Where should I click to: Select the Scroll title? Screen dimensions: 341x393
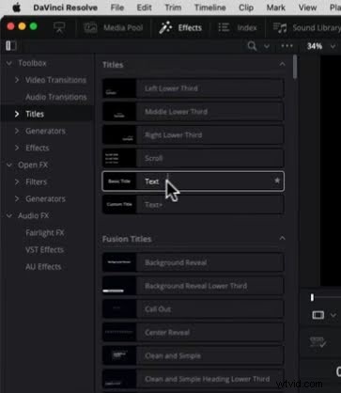194,158
